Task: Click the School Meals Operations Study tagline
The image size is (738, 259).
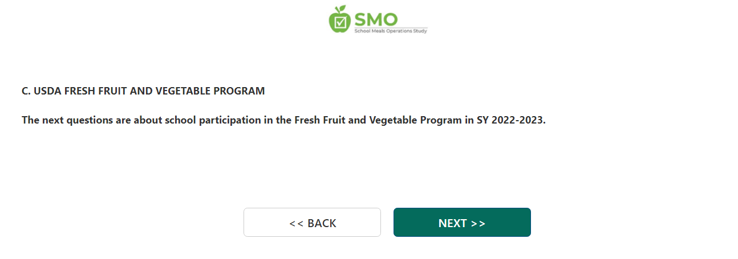Action: coord(391,31)
